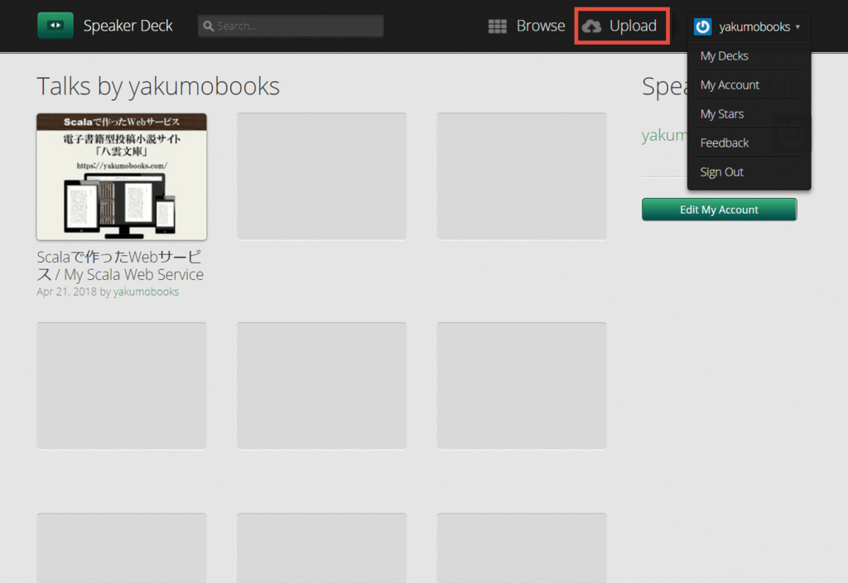
Task: Click the Upload link text
Action: pyautogui.click(x=633, y=26)
